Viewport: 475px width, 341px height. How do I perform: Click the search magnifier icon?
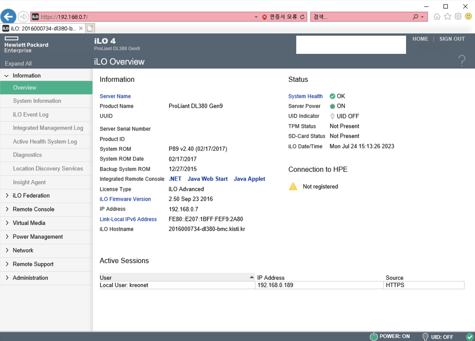(415, 17)
